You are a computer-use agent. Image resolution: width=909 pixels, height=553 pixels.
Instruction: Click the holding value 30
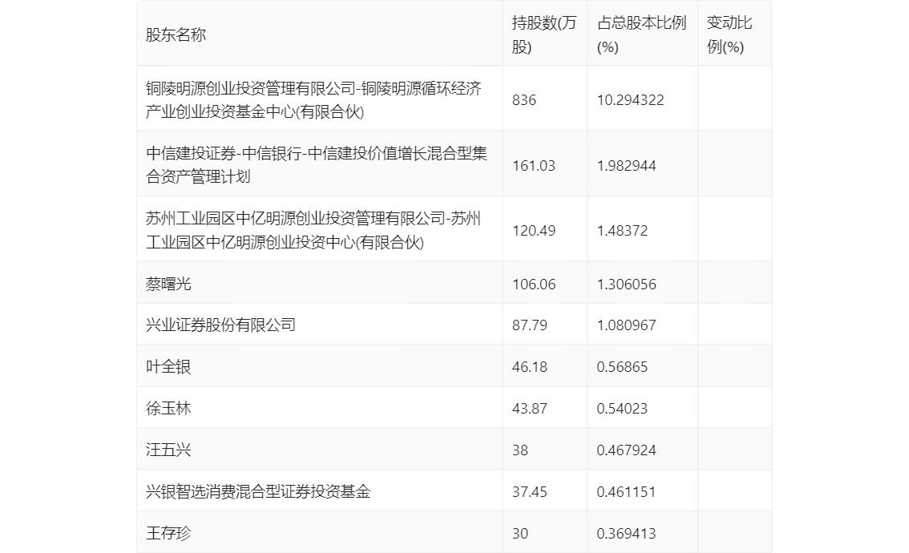(520, 534)
